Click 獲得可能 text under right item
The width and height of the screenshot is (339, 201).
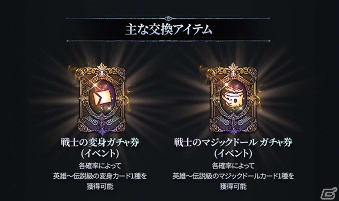pos(233,187)
